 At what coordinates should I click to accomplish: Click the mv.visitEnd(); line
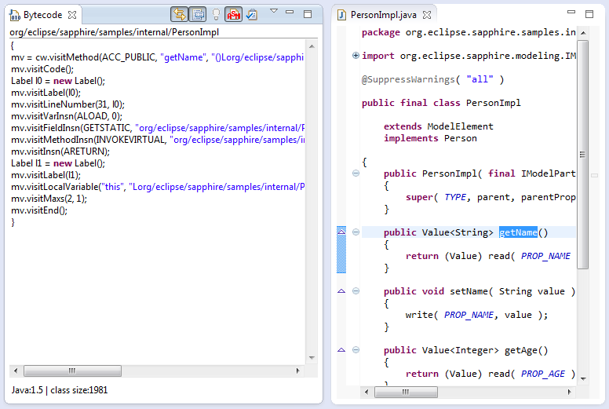(39, 210)
